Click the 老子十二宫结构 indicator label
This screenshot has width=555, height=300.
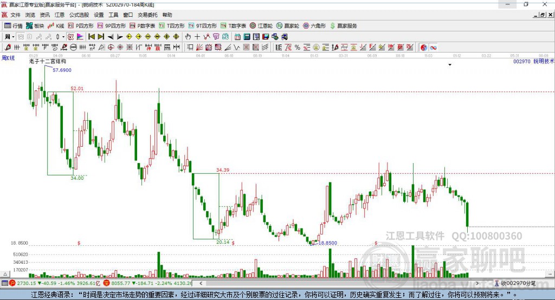pos(48,61)
